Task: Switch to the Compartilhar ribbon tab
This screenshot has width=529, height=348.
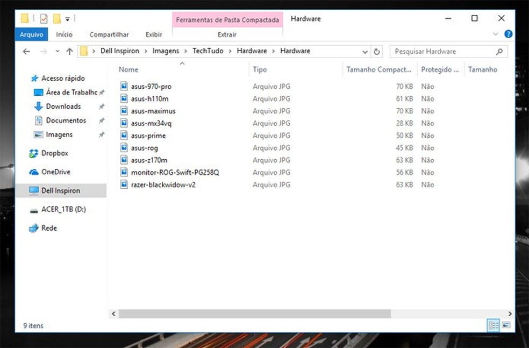Action: [109, 34]
